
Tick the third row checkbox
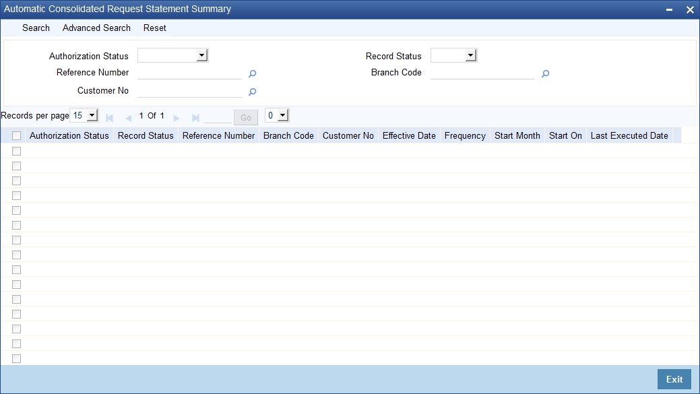point(17,180)
